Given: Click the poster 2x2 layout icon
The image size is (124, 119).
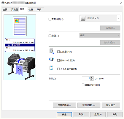Looking at the screenshot, I should pos(83,18).
